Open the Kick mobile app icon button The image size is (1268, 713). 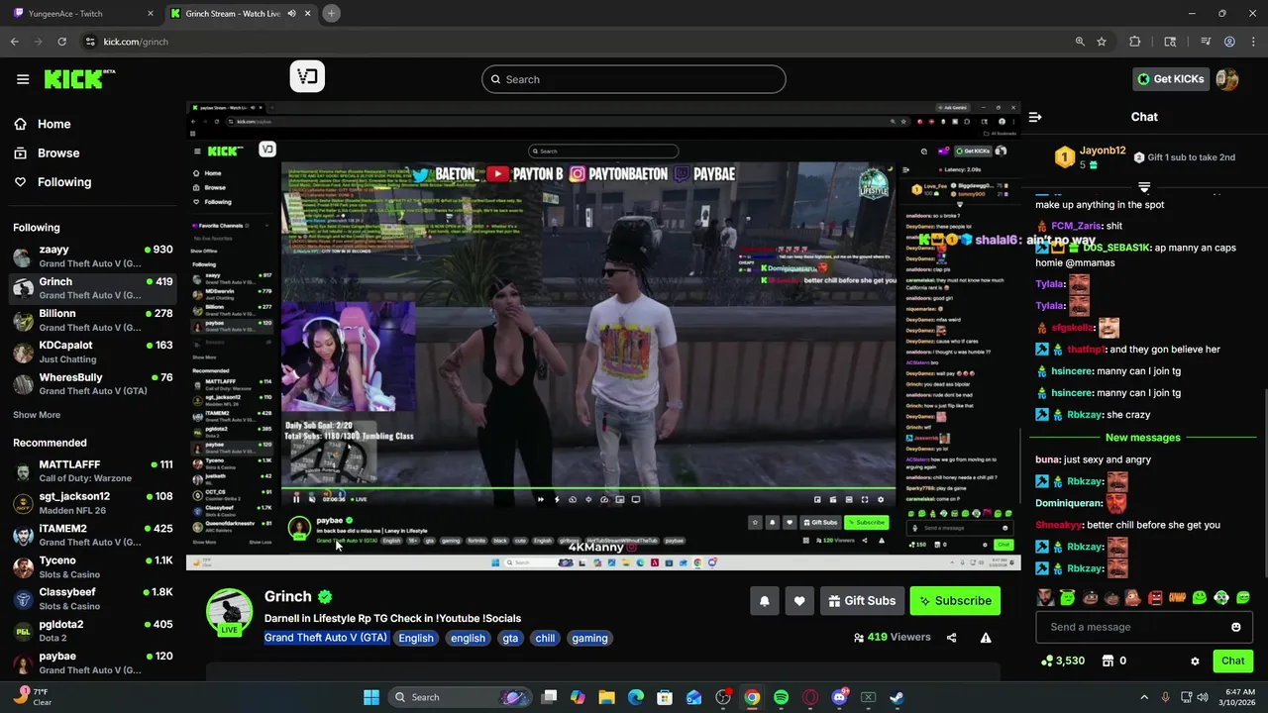click(307, 76)
